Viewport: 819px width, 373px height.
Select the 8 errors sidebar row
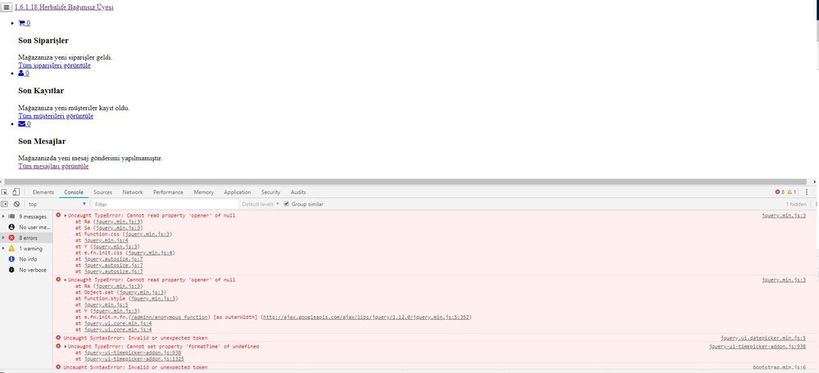[26, 238]
